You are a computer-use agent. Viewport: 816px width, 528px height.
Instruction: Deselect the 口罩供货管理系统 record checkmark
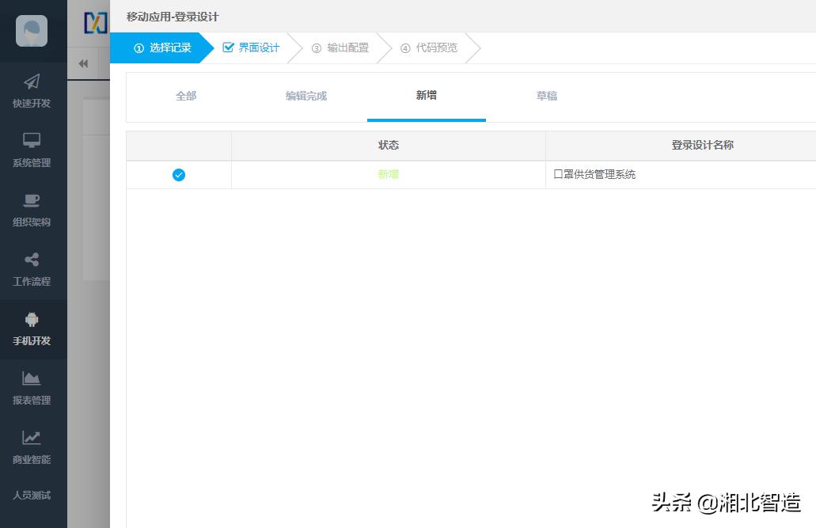click(178, 174)
